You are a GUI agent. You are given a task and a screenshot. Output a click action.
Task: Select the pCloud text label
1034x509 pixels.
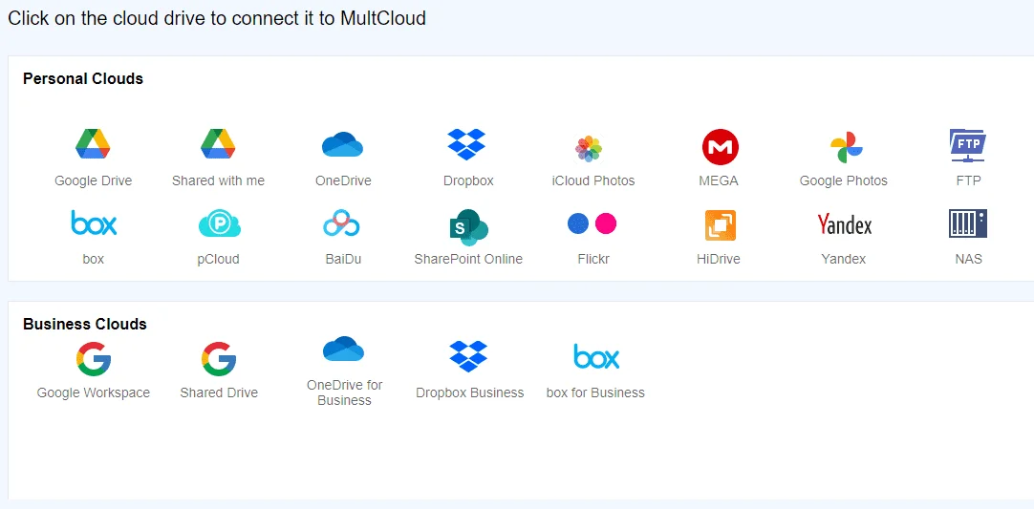tap(218, 259)
